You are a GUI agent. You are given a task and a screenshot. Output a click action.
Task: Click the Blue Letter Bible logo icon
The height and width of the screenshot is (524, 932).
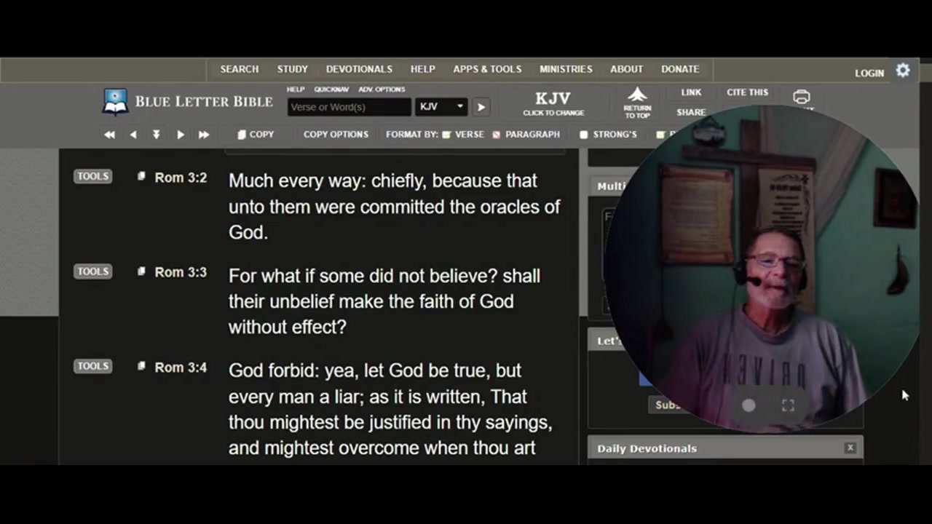point(115,102)
